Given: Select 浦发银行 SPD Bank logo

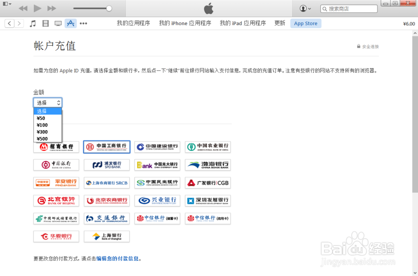Looking at the screenshot, I should click(107, 165).
